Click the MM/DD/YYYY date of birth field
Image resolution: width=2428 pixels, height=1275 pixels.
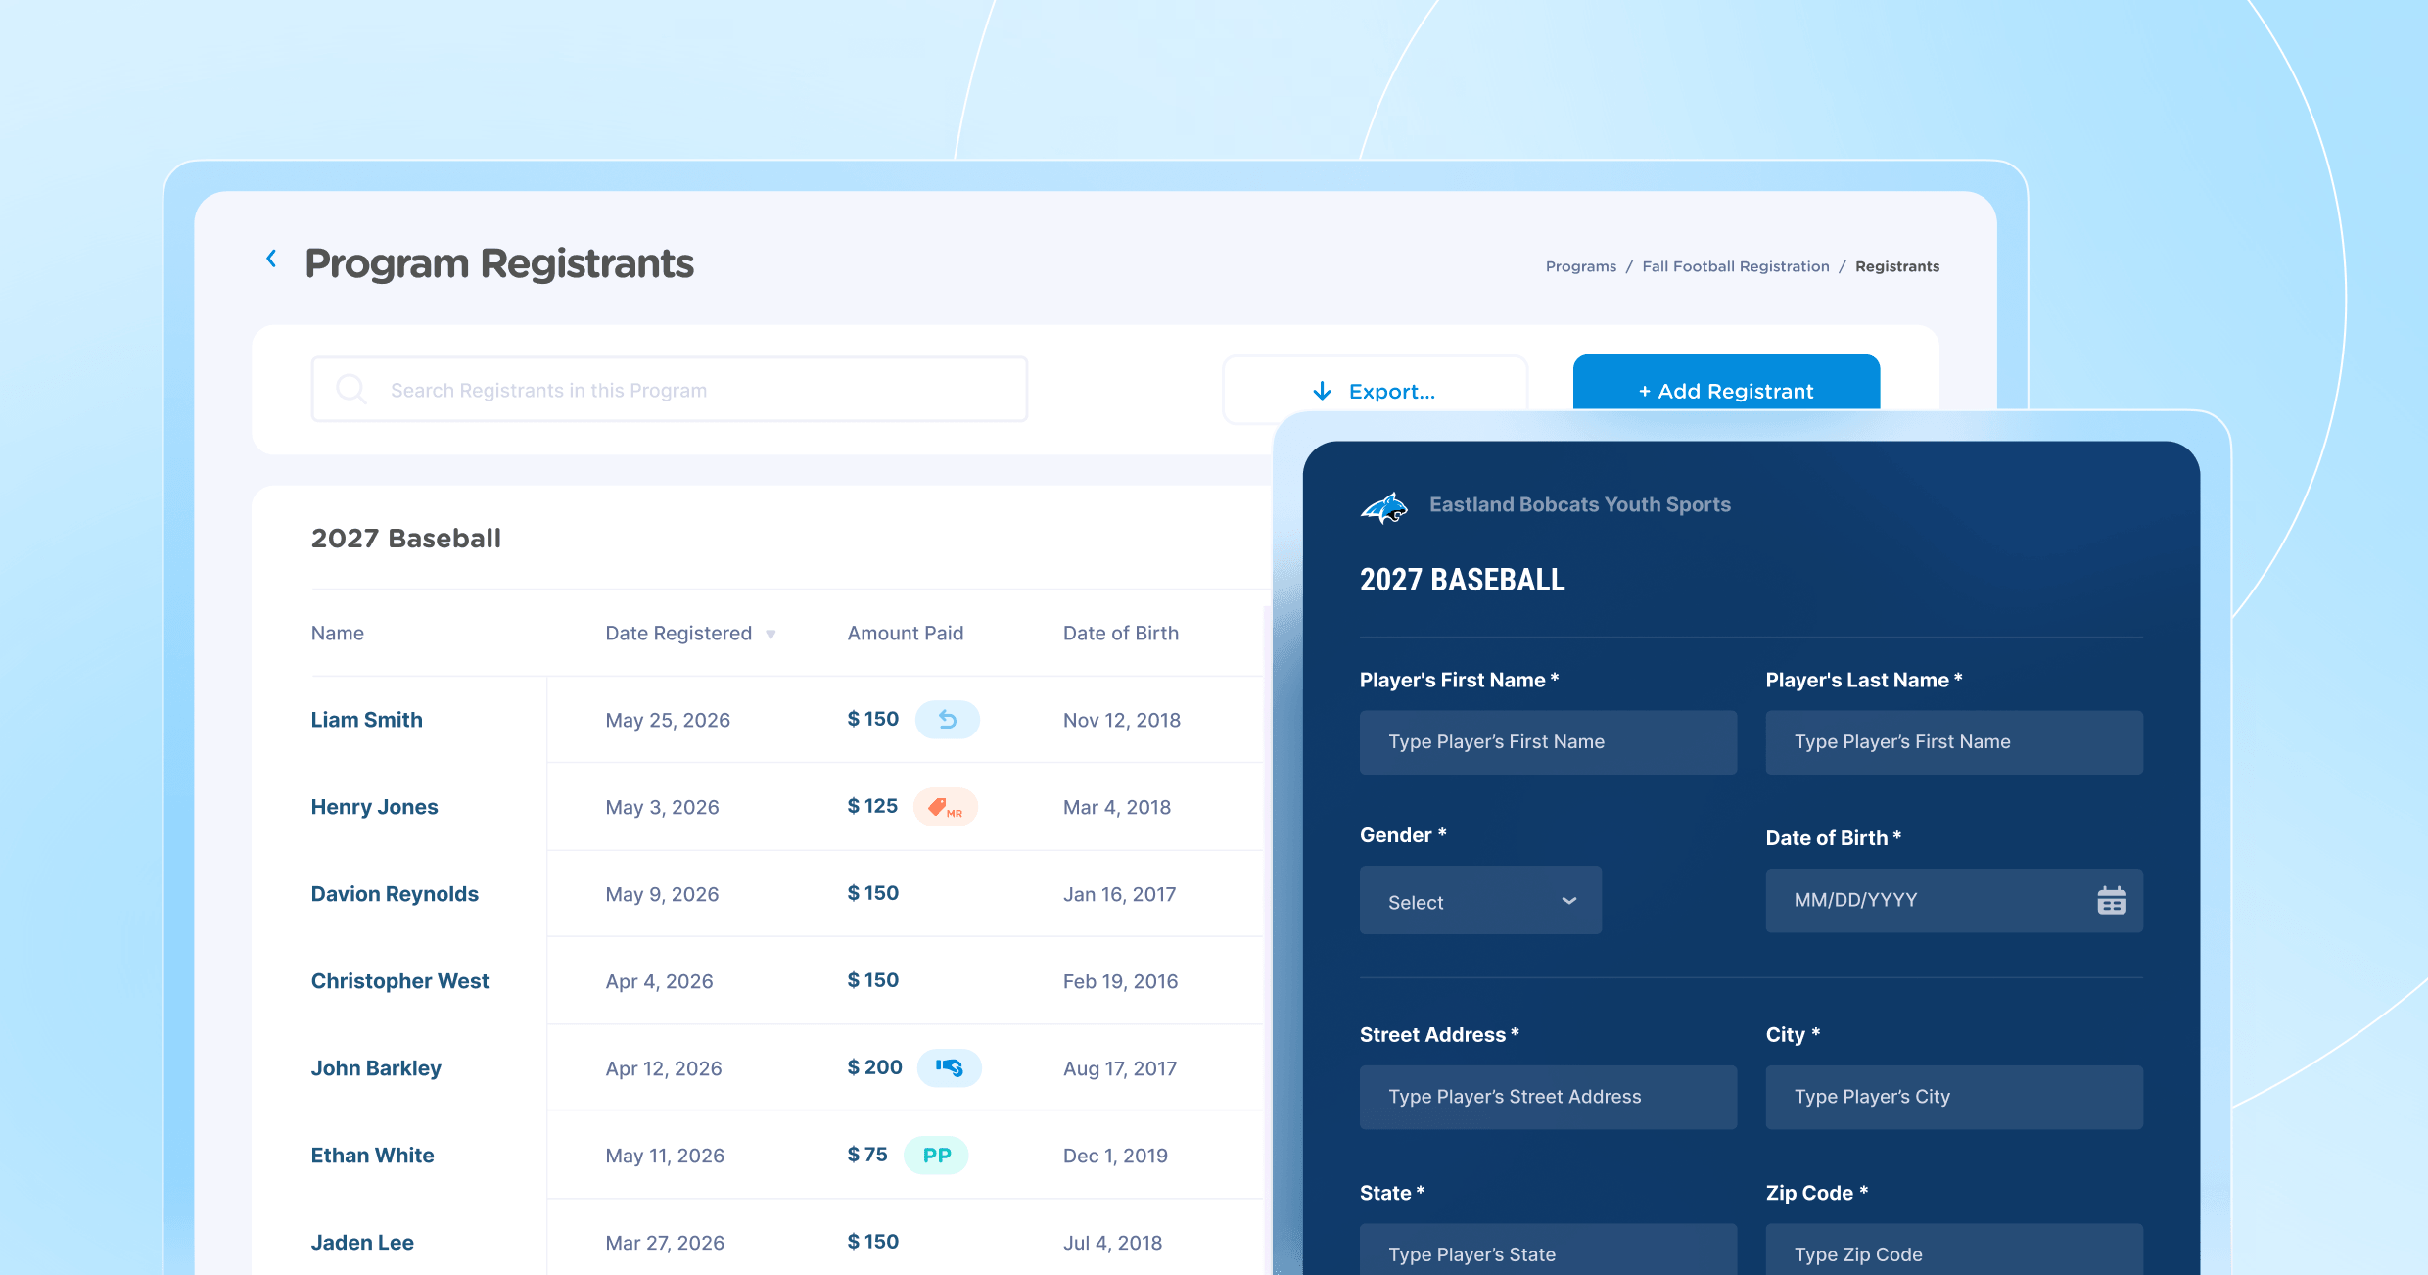point(1953,900)
